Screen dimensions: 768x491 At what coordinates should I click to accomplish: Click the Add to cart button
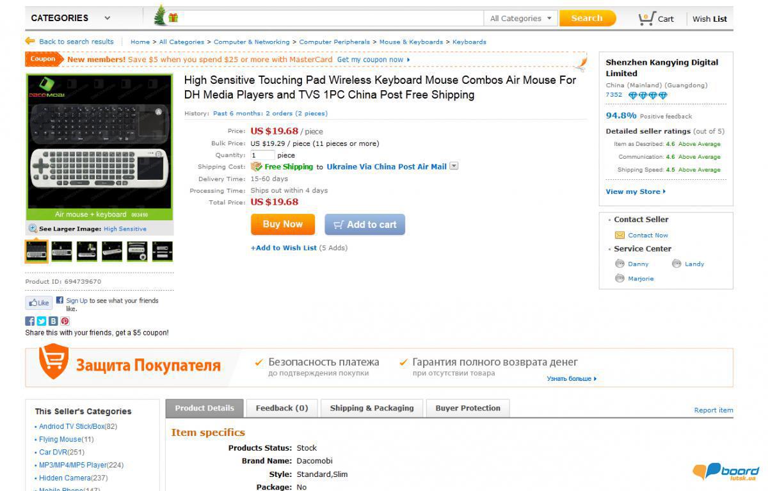point(365,225)
